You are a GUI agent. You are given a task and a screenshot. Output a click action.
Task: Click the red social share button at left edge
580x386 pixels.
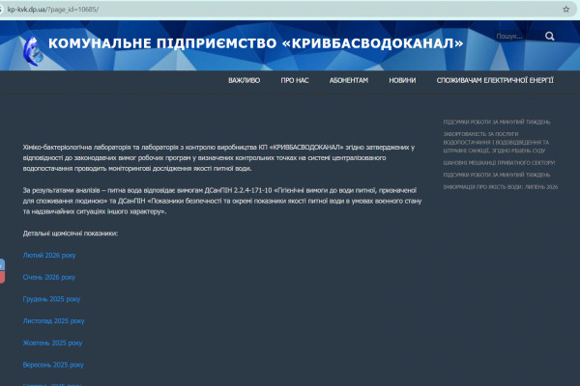[2, 277]
